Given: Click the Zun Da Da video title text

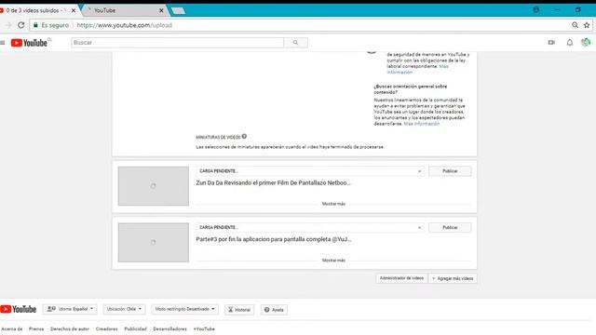Looking at the screenshot, I should [273, 183].
